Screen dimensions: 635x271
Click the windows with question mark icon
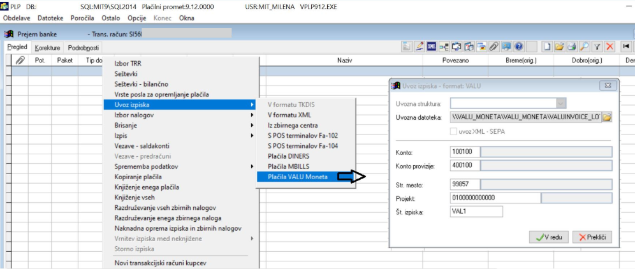(469, 47)
